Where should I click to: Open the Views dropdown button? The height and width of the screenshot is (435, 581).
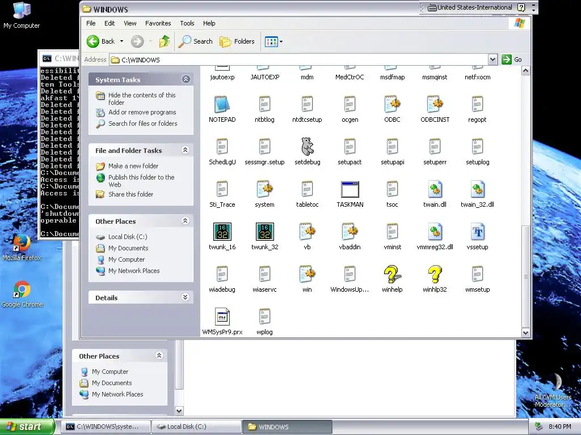click(x=273, y=41)
